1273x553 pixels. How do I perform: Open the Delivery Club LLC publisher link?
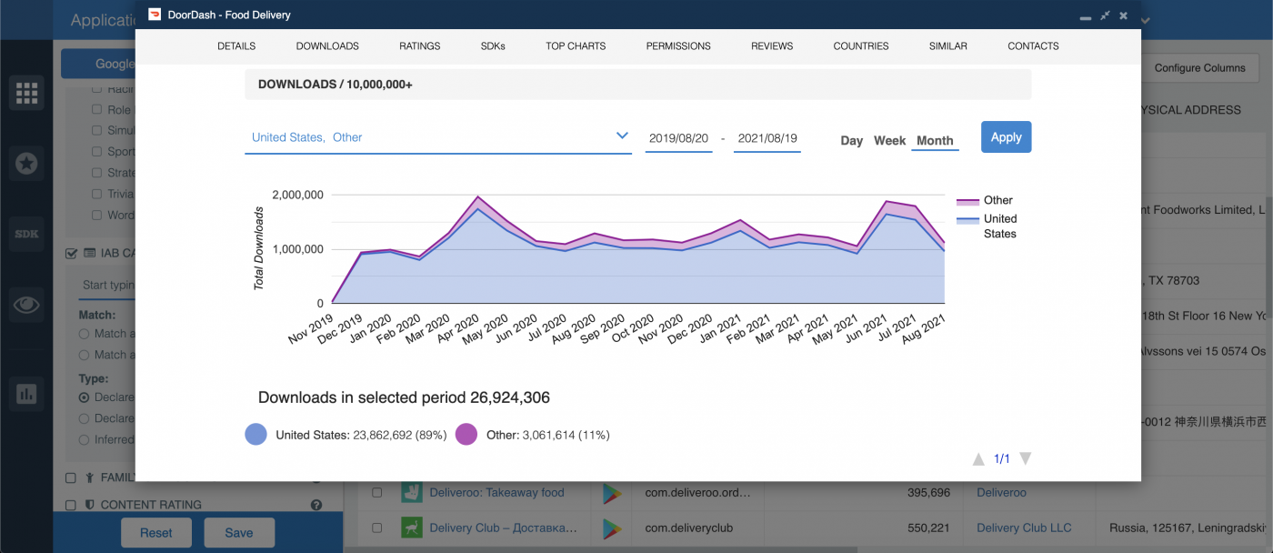[x=1024, y=528]
